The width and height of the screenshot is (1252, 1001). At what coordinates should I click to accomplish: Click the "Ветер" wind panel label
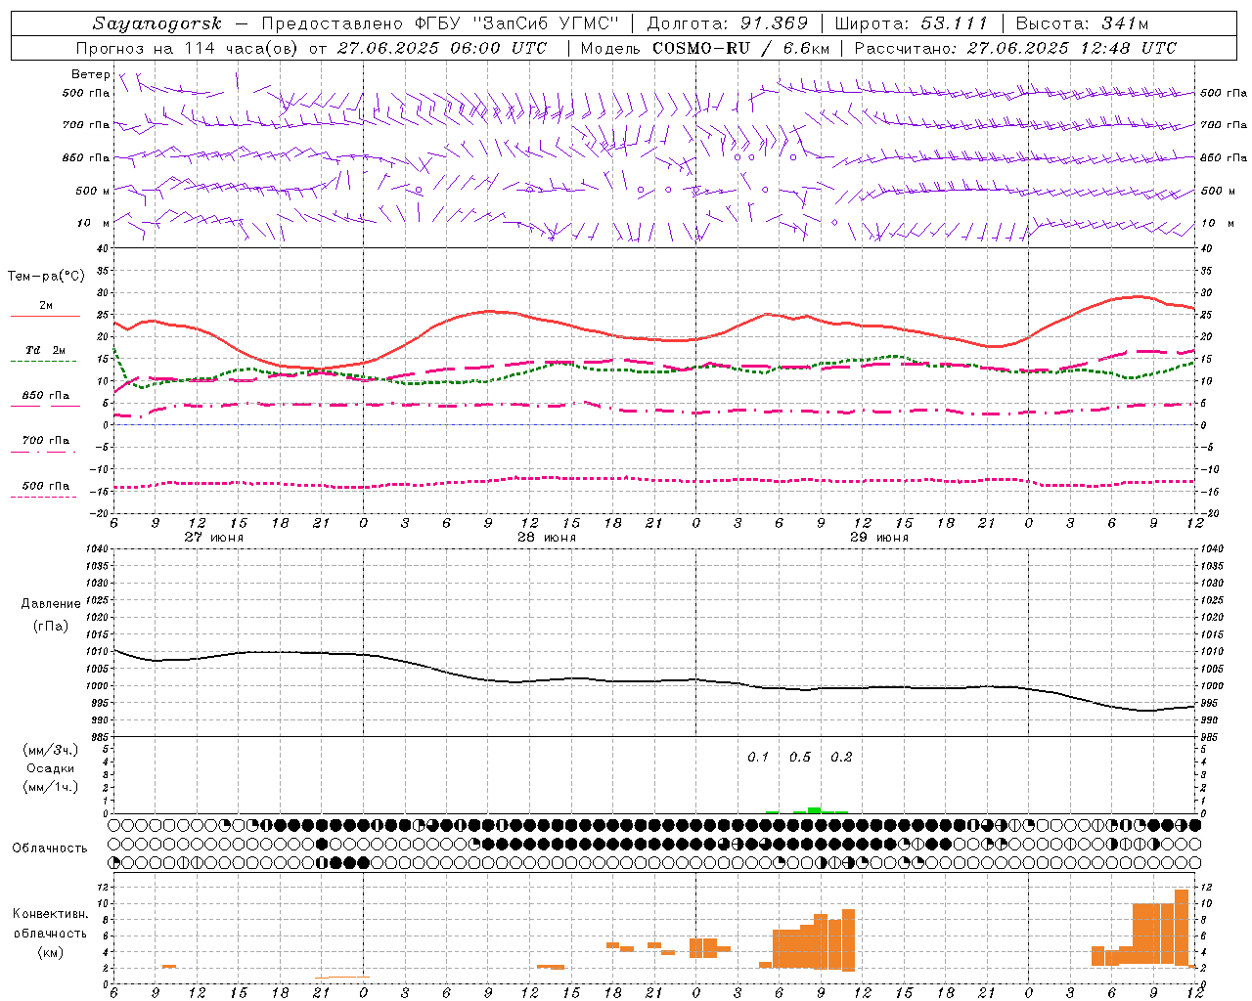90,74
